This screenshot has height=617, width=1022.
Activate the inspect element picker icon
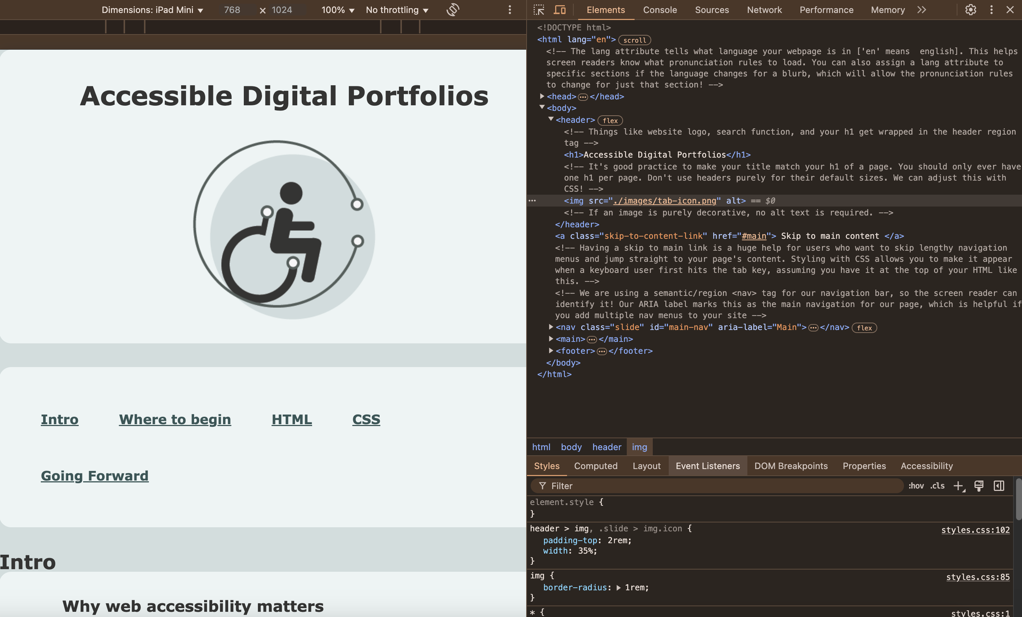click(x=539, y=10)
